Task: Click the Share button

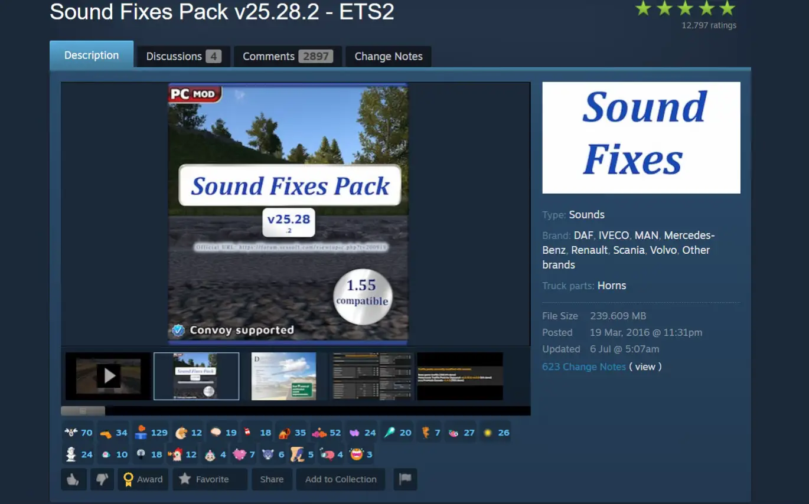Action: tap(272, 479)
